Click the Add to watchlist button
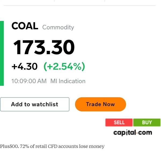The image size is (161, 161). tap(35, 104)
